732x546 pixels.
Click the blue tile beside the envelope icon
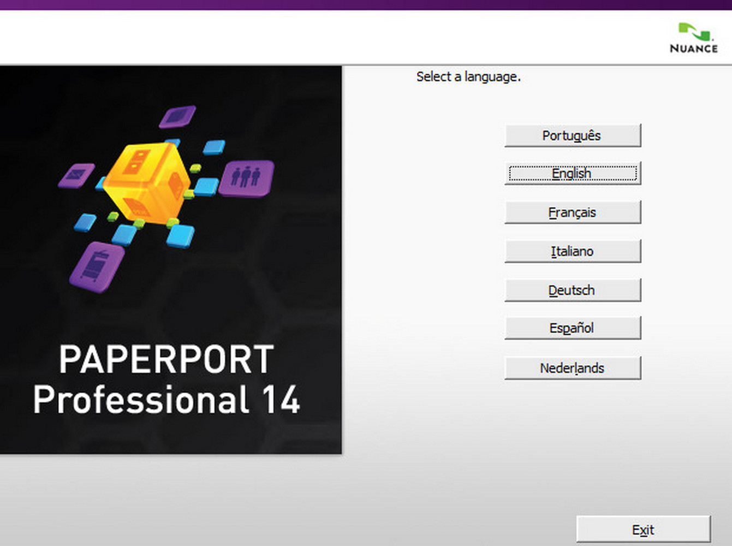point(101,183)
